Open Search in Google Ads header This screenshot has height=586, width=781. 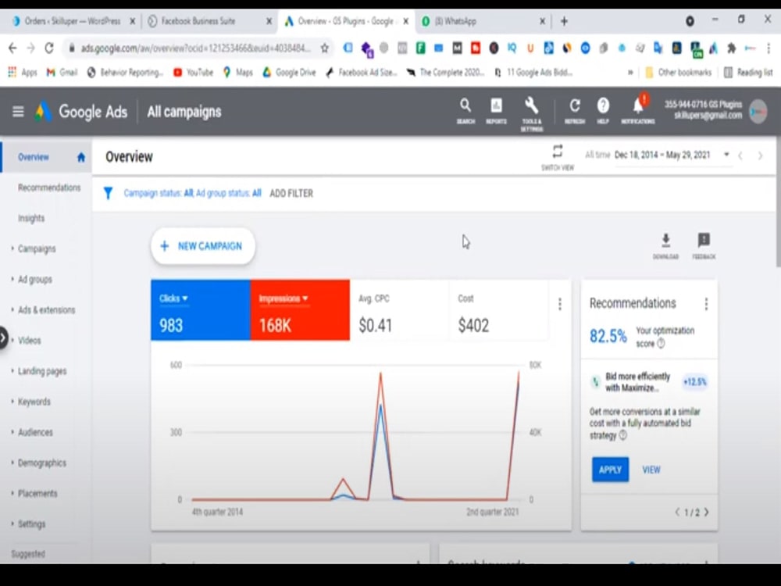click(x=465, y=111)
